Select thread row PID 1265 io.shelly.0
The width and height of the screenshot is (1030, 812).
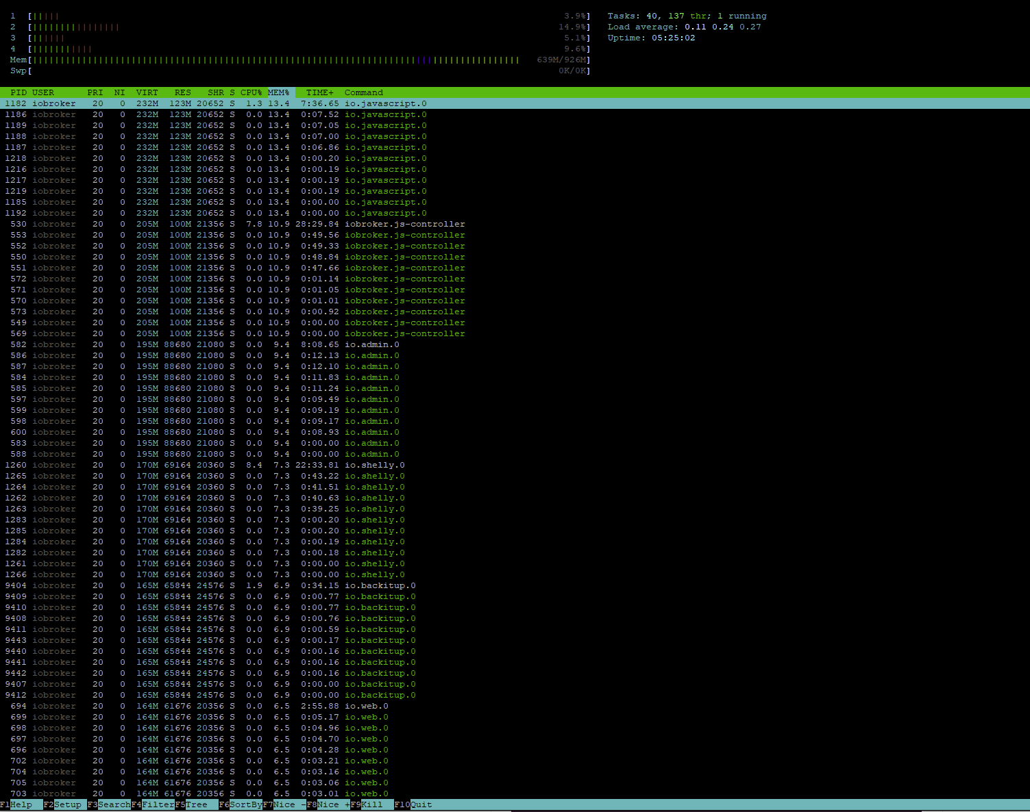point(515,476)
